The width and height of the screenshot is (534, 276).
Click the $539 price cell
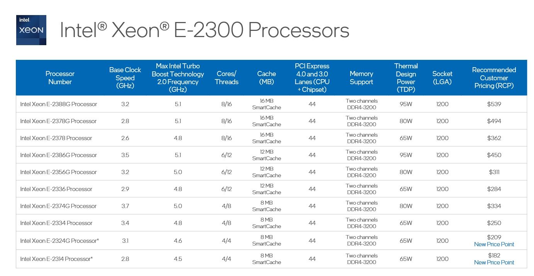coord(494,104)
